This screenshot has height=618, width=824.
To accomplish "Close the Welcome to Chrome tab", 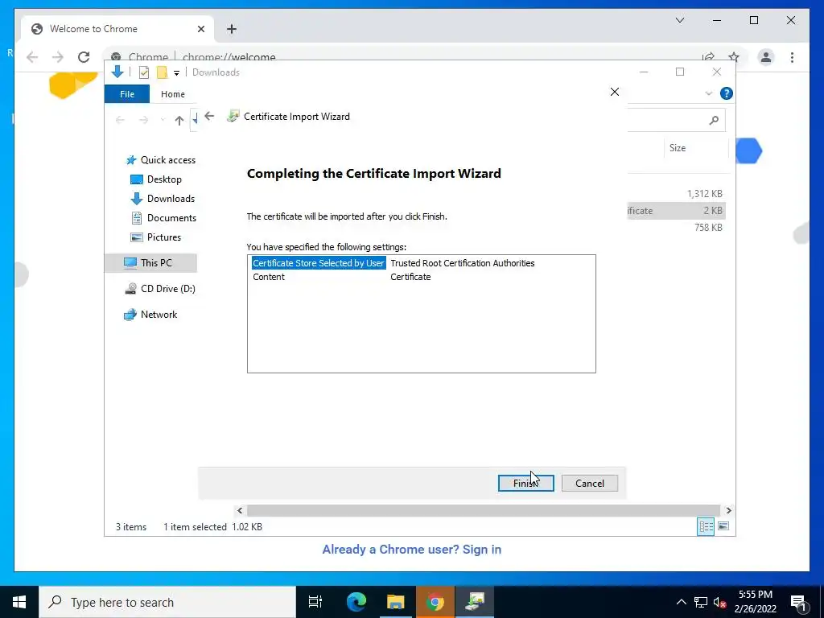I will 200,29.
